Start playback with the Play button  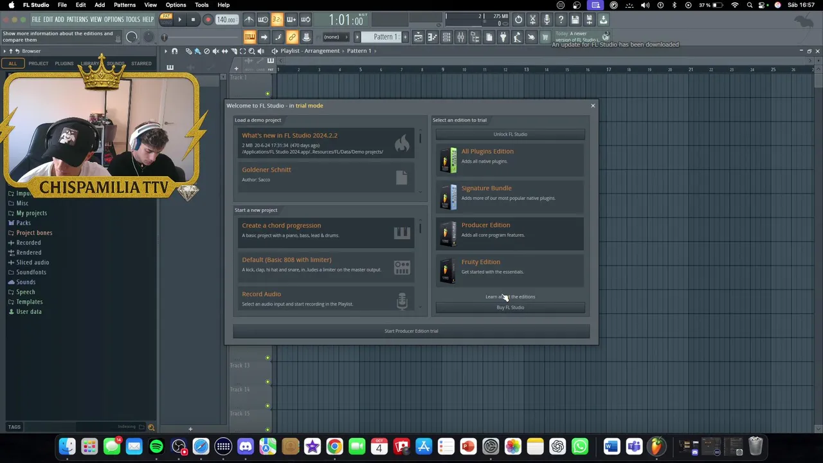179,19
